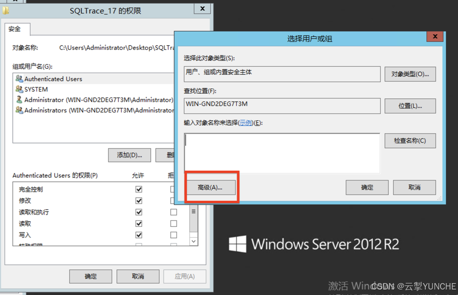Click the 用户、组或内置安全主体 object type field
458x295 pixels.
click(x=282, y=74)
